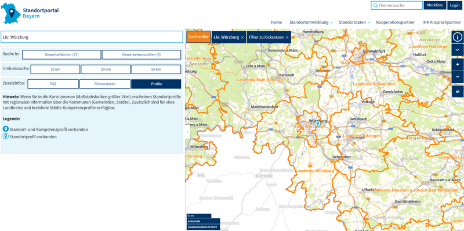Screen dimensions: 464x231
Task: Click the Standortprofil vorhanden legend icon
Action: tap(6, 137)
